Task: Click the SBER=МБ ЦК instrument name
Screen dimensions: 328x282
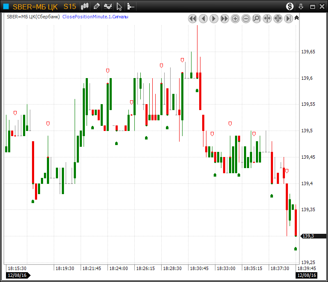Action: (35, 6)
